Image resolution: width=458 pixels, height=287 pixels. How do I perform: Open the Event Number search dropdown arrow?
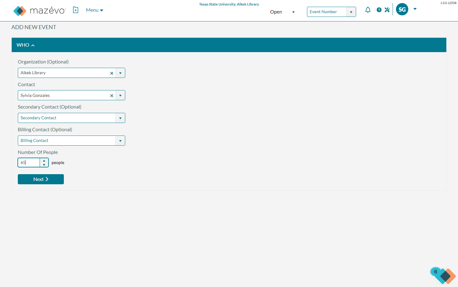pyautogui.click(x=351, y=12)
